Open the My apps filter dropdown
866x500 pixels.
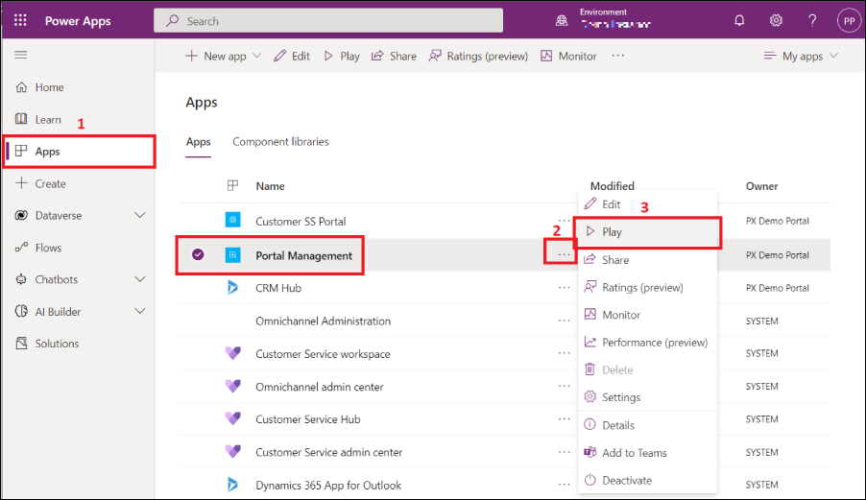pos(801,56)
